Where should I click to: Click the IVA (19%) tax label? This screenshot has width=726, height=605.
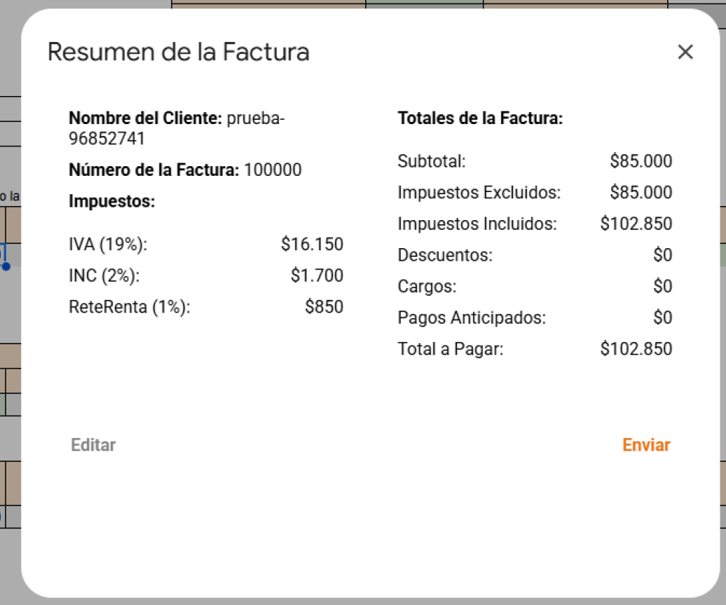click(x=108, y=244)
